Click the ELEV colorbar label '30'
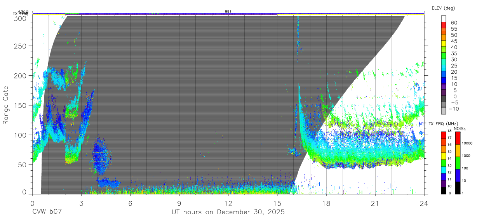The image size is (477, 220). (x=454, y=59)
